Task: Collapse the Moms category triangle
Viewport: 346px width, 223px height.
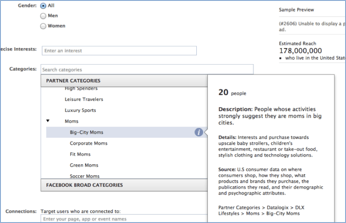Action: tap(48, 121)
